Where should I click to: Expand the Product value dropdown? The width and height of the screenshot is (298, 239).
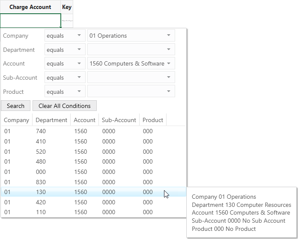coord(131,91)
